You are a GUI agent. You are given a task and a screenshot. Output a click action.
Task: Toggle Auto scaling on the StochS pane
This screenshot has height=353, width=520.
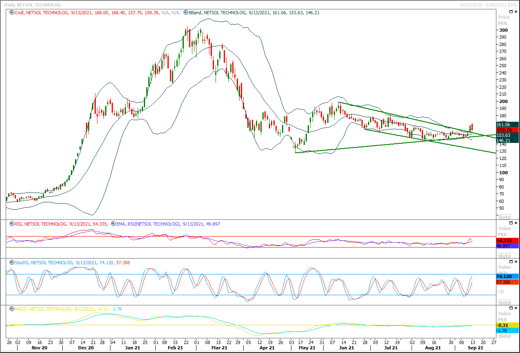pyautogui.click(x=504, y=303)
